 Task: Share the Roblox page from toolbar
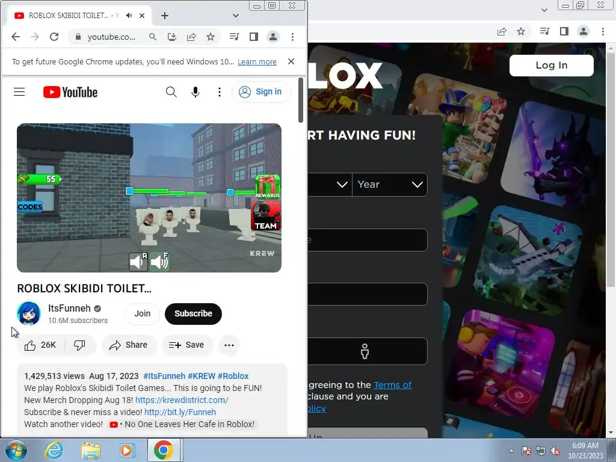502,31
